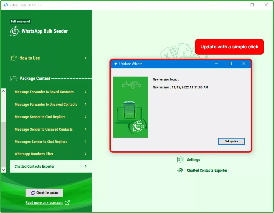Select Message Forwarder to Saved Contacts
This screenshot has width=274, height=213.
coord(44,92)
